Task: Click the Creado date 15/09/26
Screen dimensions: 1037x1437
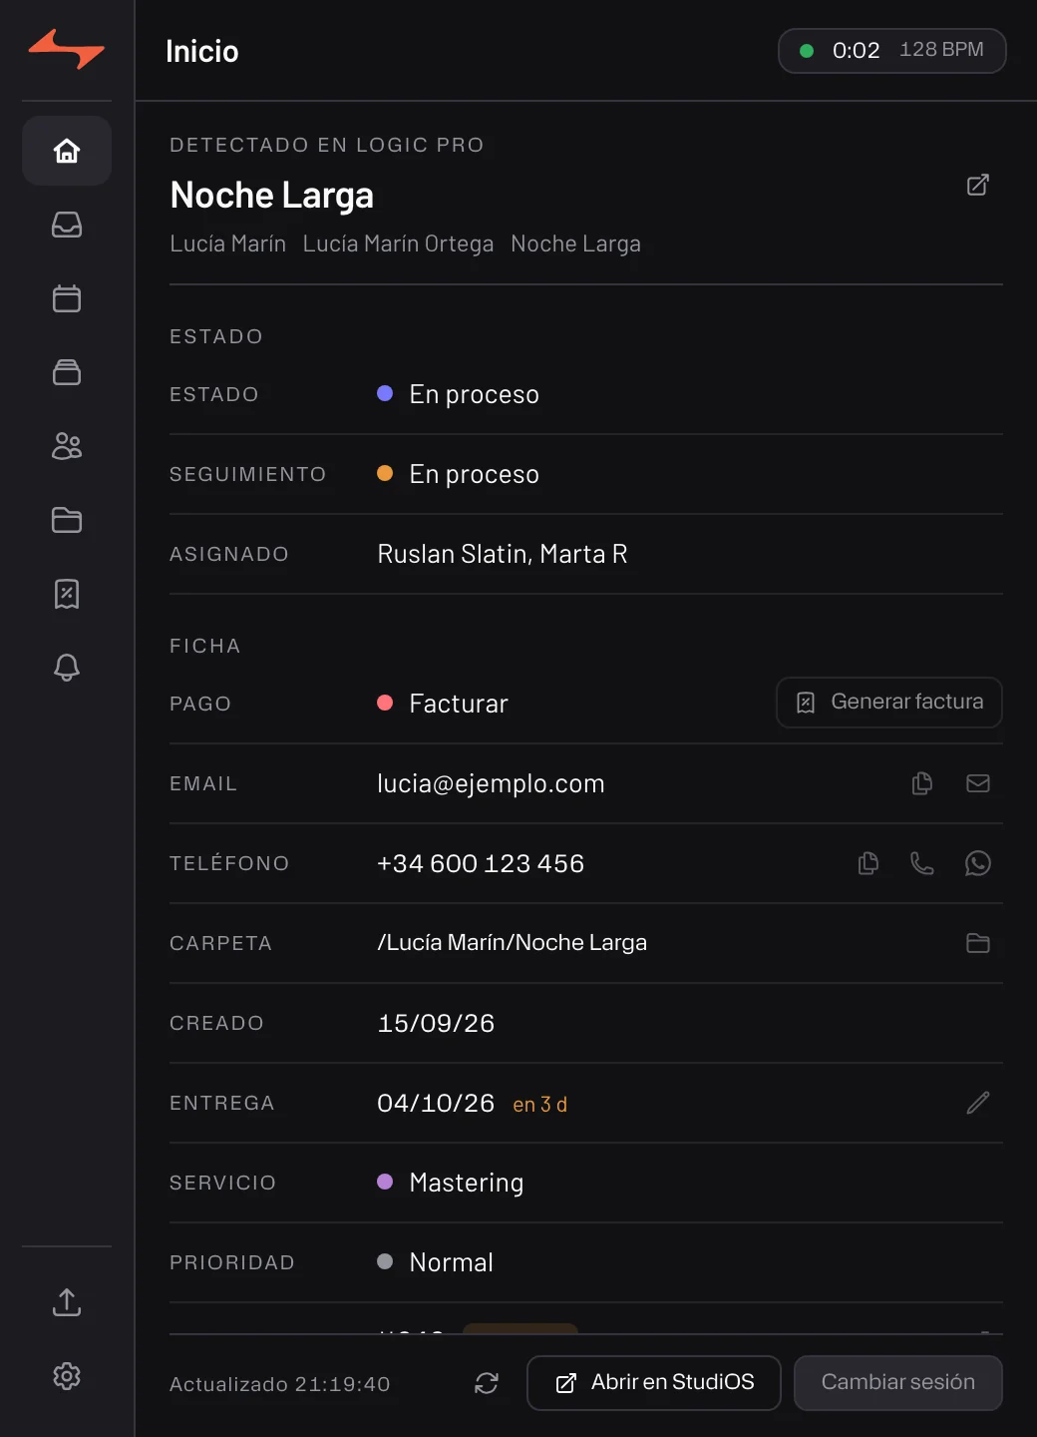Action: coord(436,1023)
